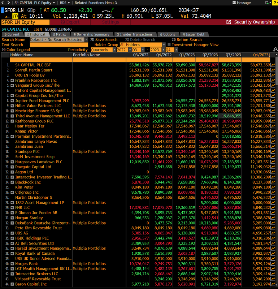278x289 pixels.
Task: Click Refine Search
Action: tap(187, 40)
